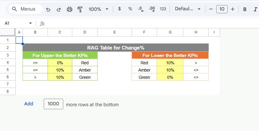
Task: Select column A header
Action: point(19,32)
